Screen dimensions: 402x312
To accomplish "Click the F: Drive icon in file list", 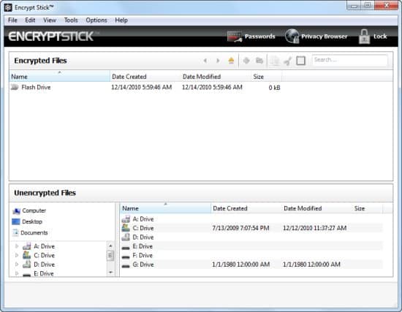I will click(126, 256).
